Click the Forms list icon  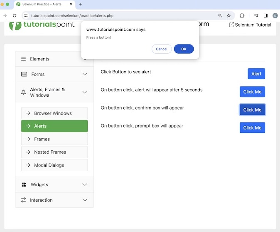click(24, 74)
